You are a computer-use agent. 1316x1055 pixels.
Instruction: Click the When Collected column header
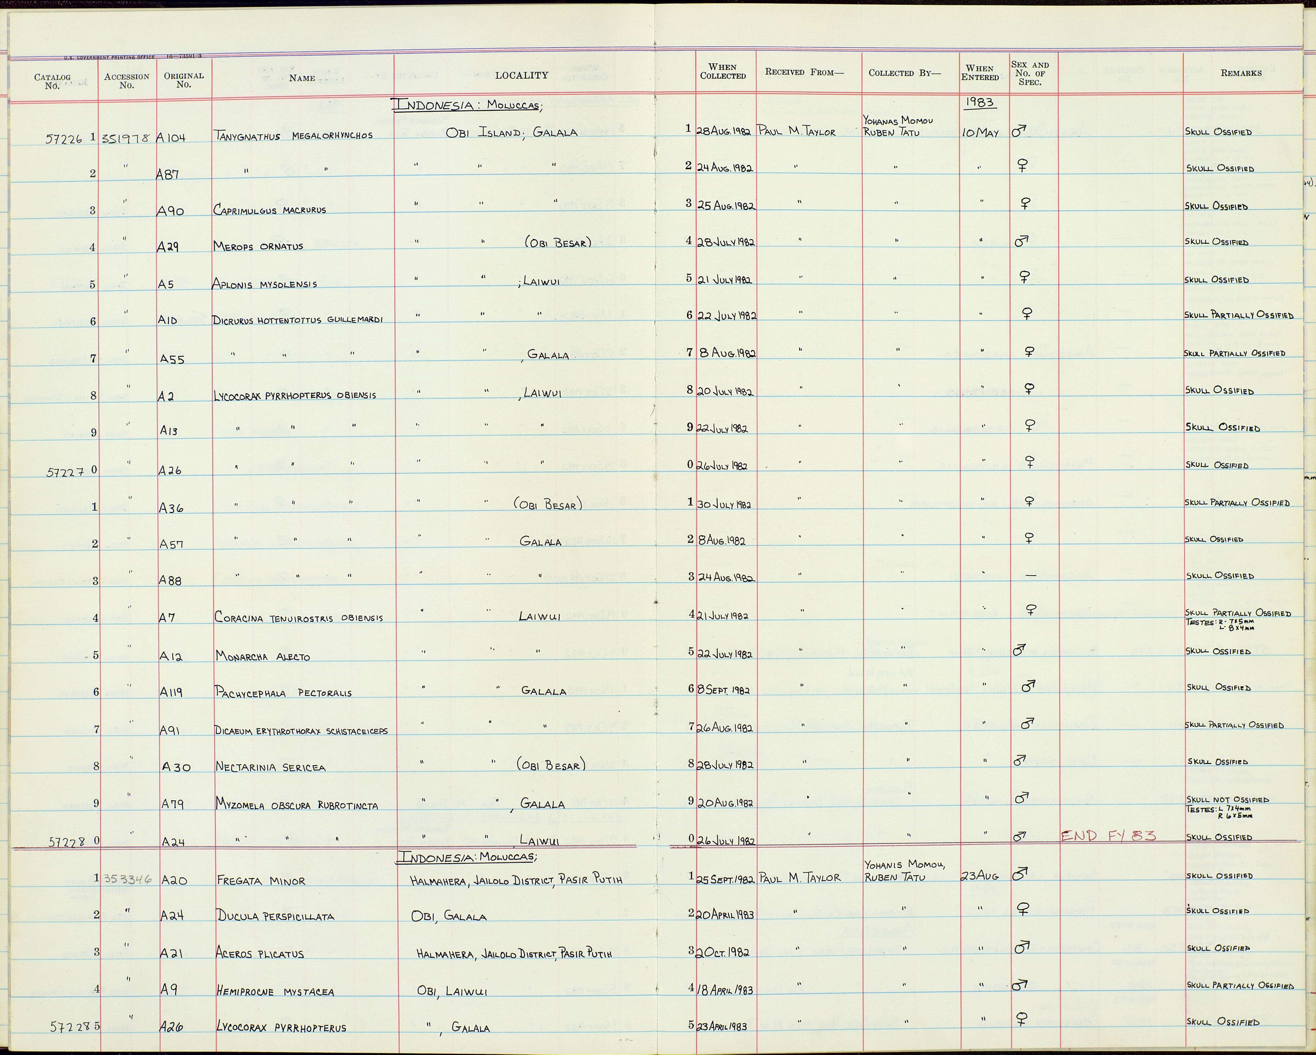coord(723,71)
